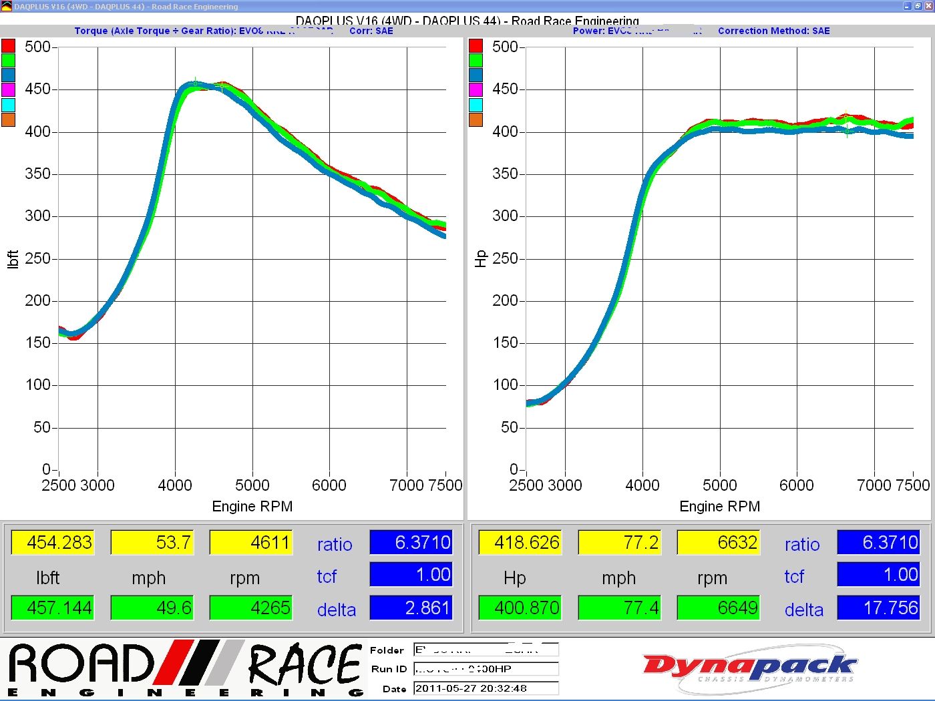Image resolution: width=935 pixels, height=701 pixels.
Task: Click the yellow torque value 454.283
Action: point(53,542)
